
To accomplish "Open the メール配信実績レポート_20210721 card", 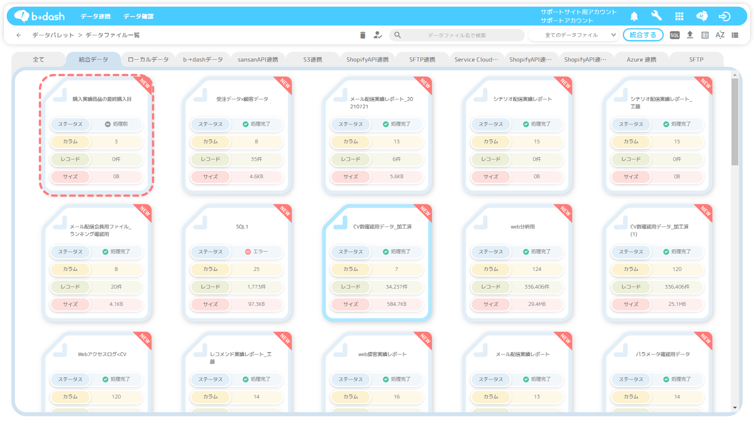I will pyautogui.click(x=377, y=135).
